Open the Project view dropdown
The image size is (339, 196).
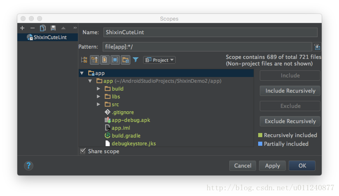pyautogui.click(x=159, y=60)
